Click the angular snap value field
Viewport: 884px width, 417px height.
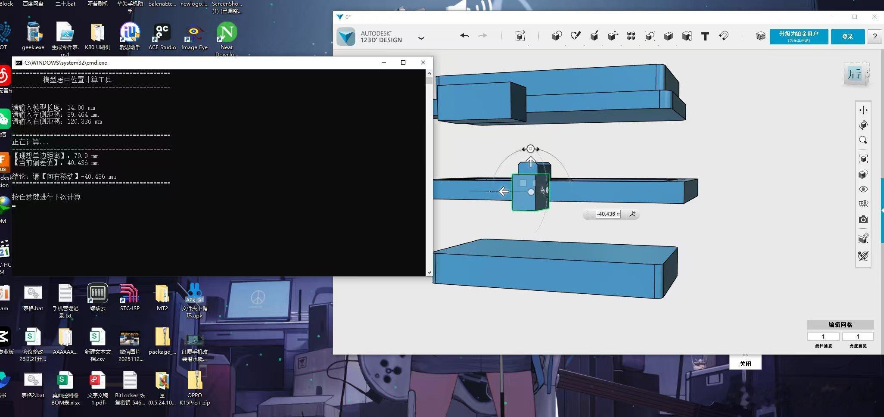tap(858, 336)
